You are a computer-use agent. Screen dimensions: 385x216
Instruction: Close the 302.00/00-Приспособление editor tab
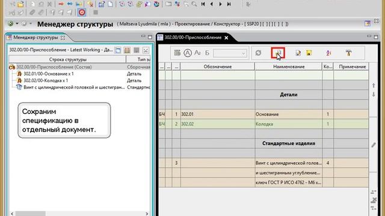(x=226, y=38)
